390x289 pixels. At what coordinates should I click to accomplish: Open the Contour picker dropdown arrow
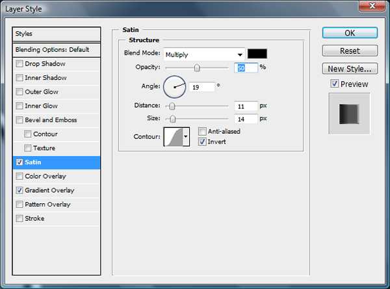(x=186, y=136)
